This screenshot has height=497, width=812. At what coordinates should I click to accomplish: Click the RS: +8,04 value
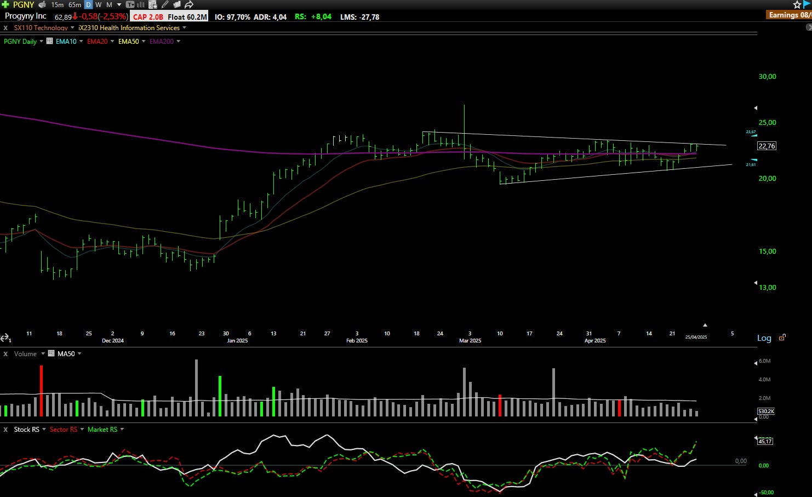[x=313, y=17]
